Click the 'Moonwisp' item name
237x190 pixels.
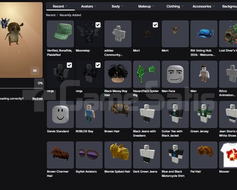(83, 51)
